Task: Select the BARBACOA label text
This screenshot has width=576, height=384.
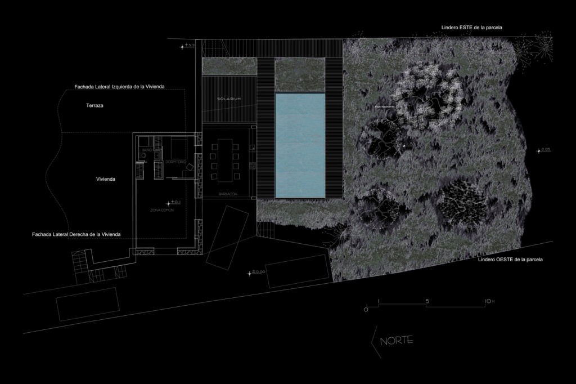Action: pyautogui.click(x=228, y=193)
